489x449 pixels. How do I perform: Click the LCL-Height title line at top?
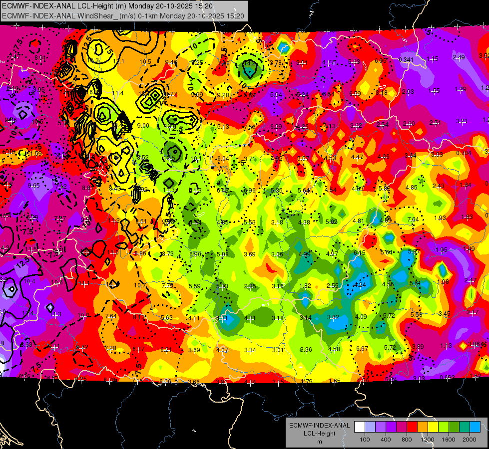tap(107, 6)
